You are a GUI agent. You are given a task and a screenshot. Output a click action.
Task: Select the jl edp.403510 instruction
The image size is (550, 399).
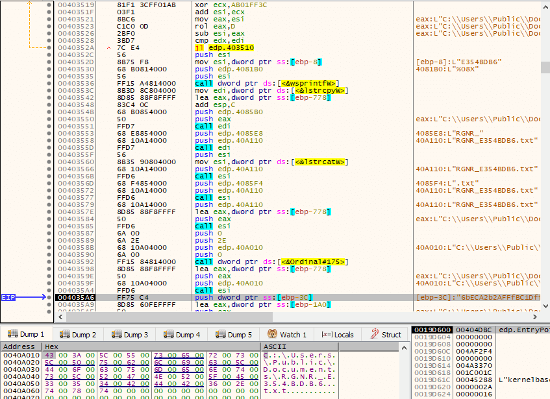point(225,47)
